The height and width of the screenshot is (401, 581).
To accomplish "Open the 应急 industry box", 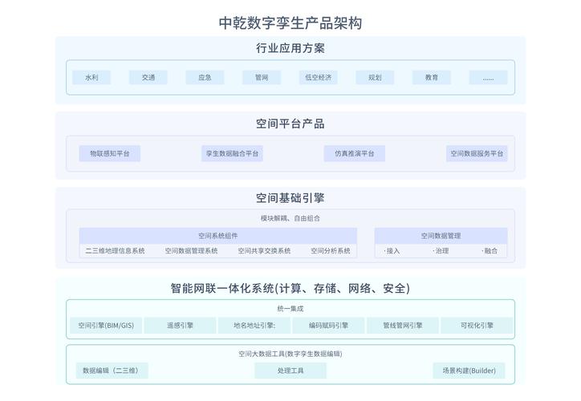I will 205,77.
